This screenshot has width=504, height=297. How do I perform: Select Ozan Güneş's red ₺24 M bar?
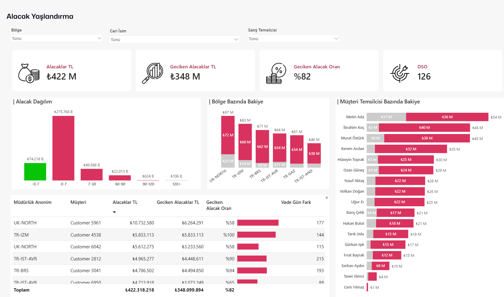(x=406, y=170)
